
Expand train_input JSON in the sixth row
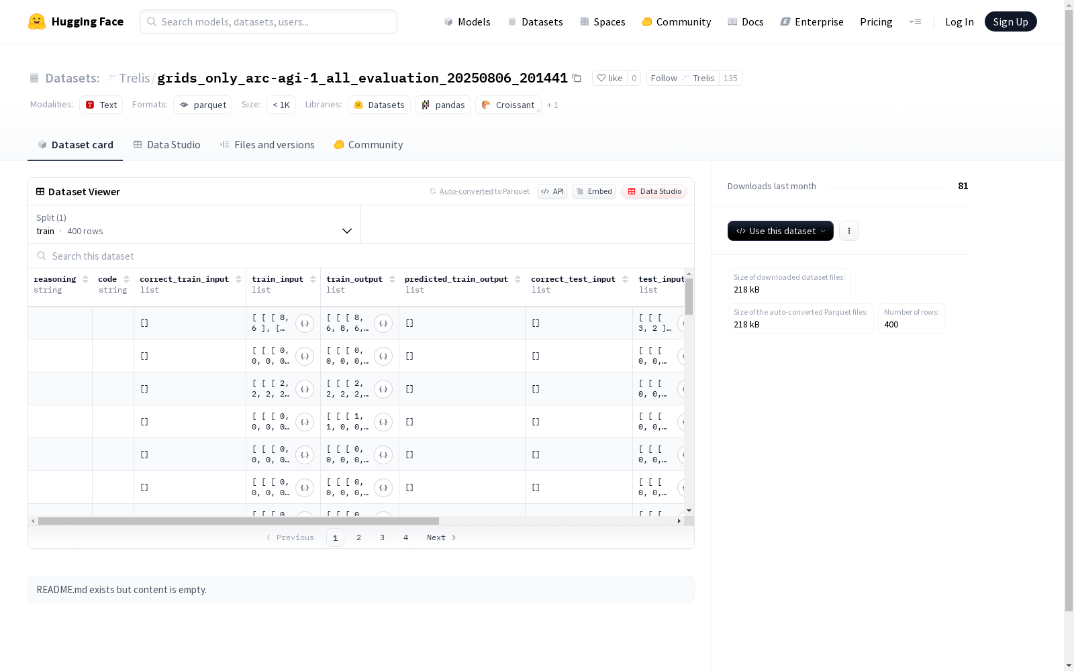305,488
